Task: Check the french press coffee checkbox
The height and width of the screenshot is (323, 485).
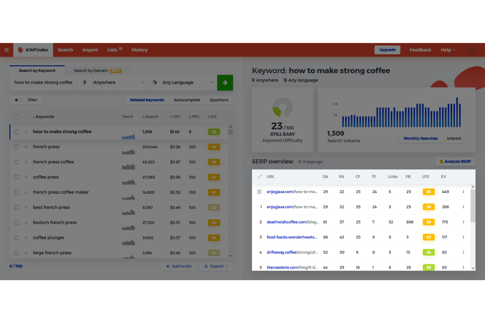Action: [16, 162]
